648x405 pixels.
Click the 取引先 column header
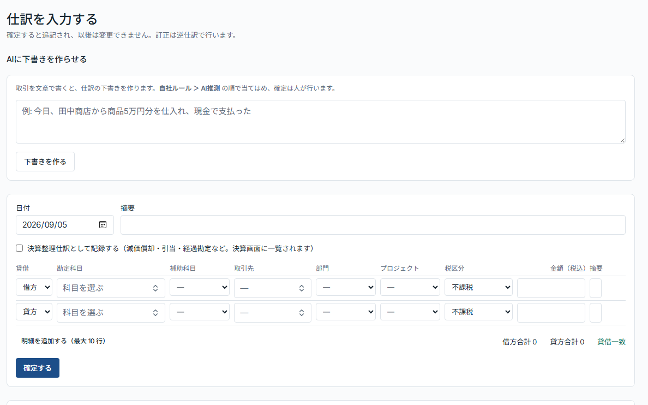(x=244, y=268)
